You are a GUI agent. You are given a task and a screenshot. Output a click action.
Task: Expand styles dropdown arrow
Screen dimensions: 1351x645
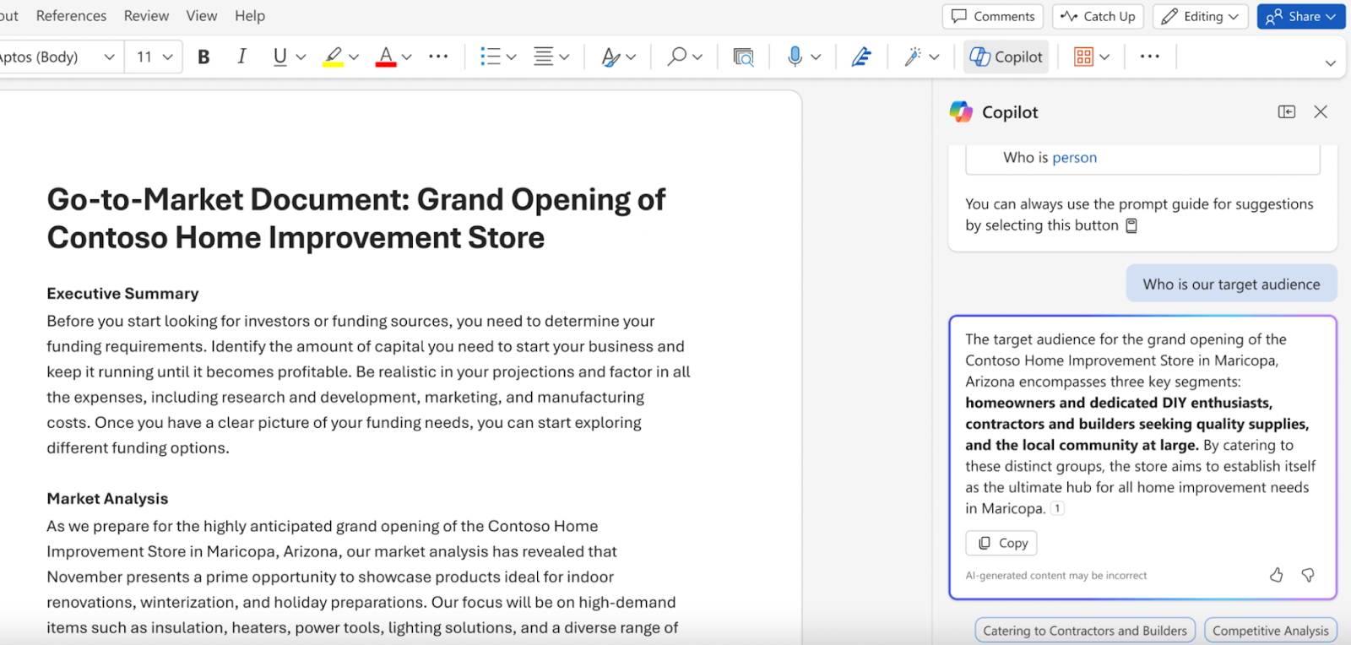[631, 57]
